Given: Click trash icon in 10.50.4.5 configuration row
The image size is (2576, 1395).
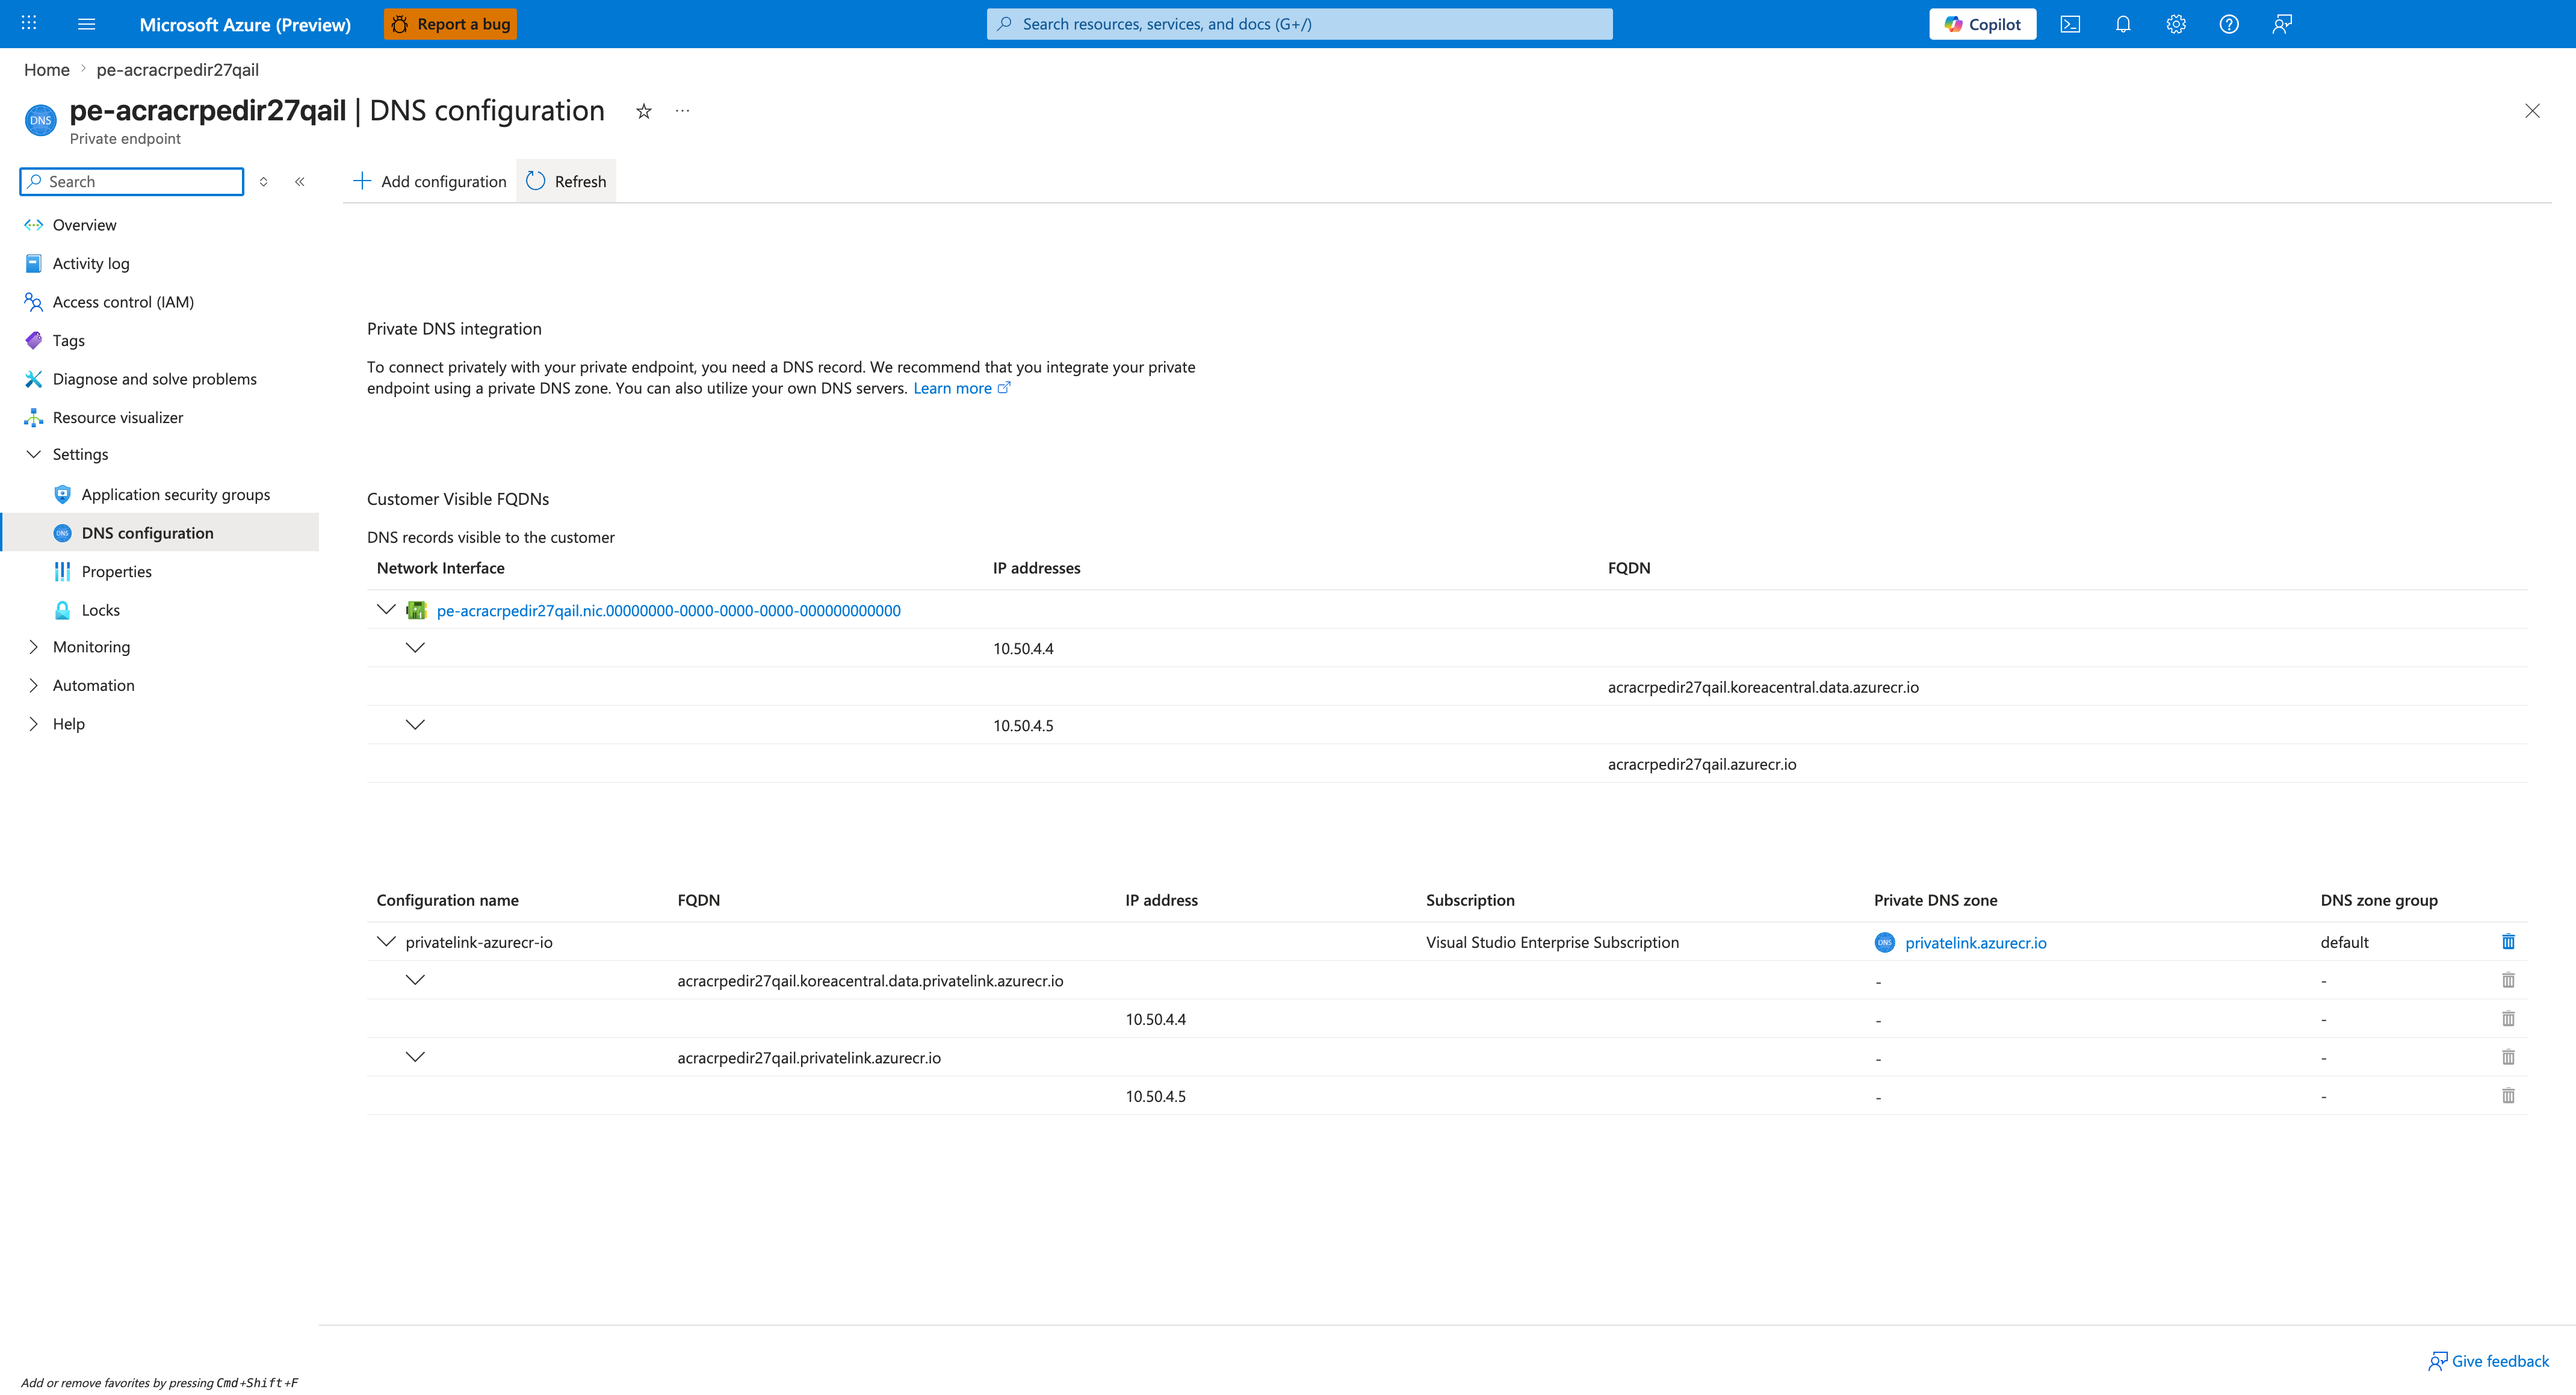Looking at the screenshot, I should point(2508,1096).
